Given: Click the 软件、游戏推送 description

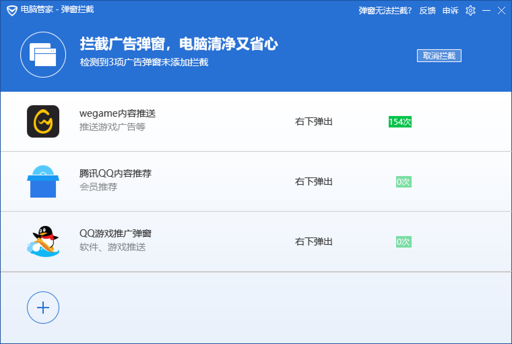Looking at the screenshot, I should pyautogui.click(x=113, y=247).
